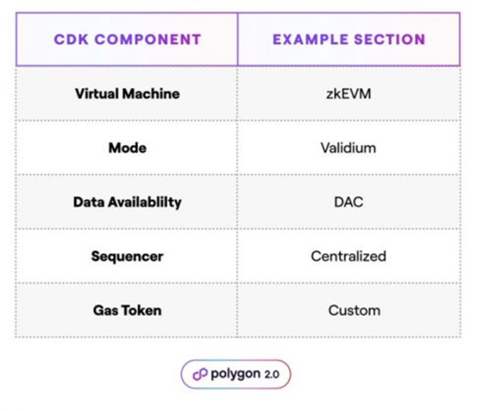The width and height of the screenshot is (477, 411).
Task: Click the word 'Gas' in last row
Action: [105, 310]
